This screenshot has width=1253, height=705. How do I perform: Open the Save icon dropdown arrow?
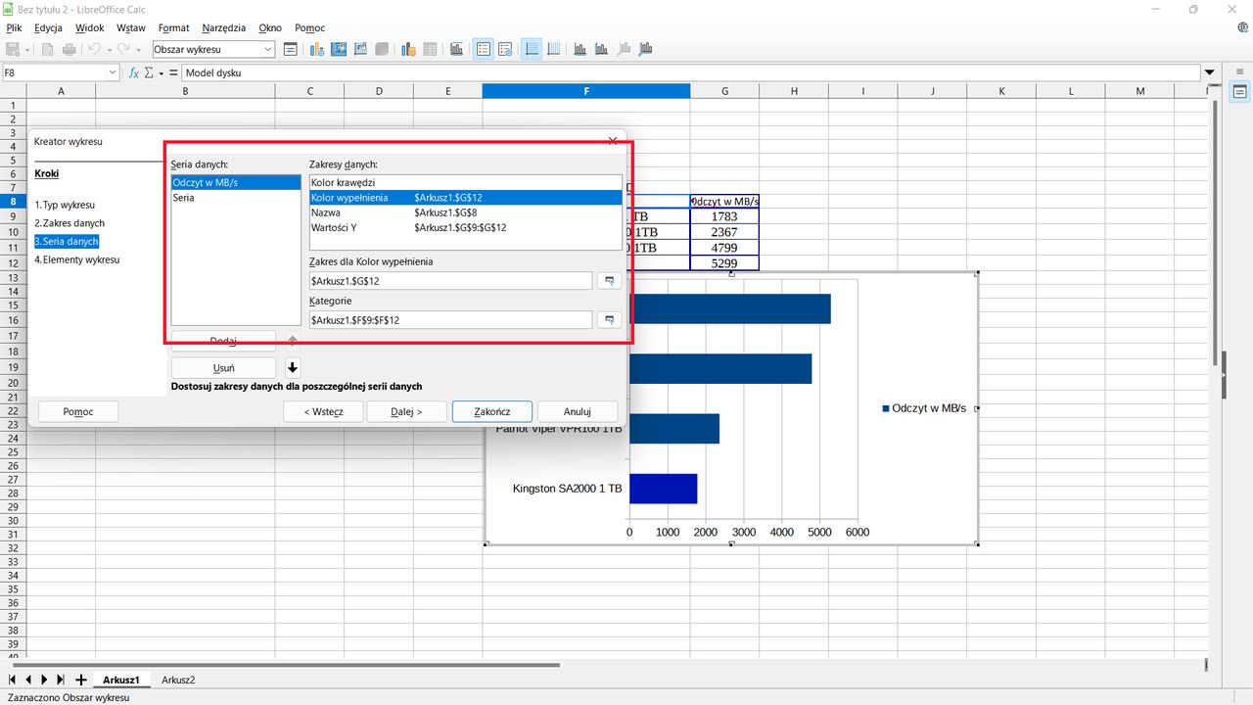[27, 49]
